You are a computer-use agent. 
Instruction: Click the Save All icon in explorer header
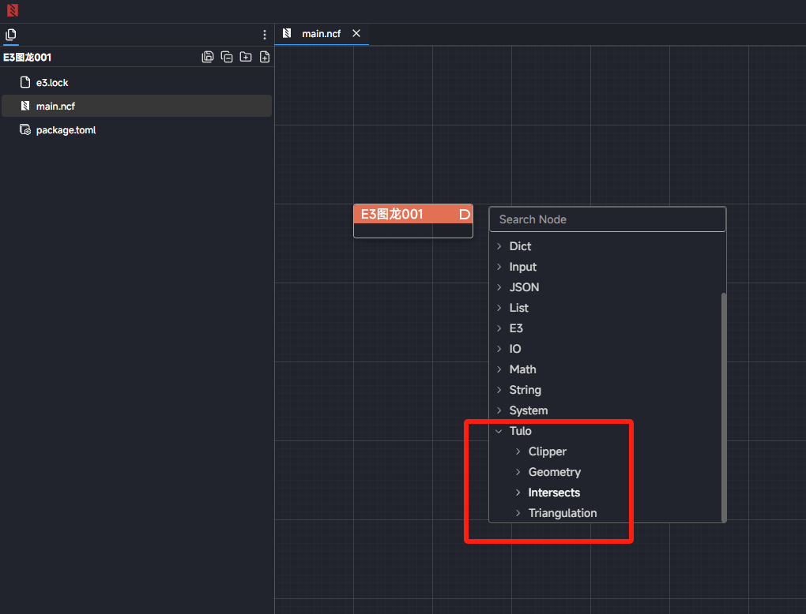coord(208,57)
